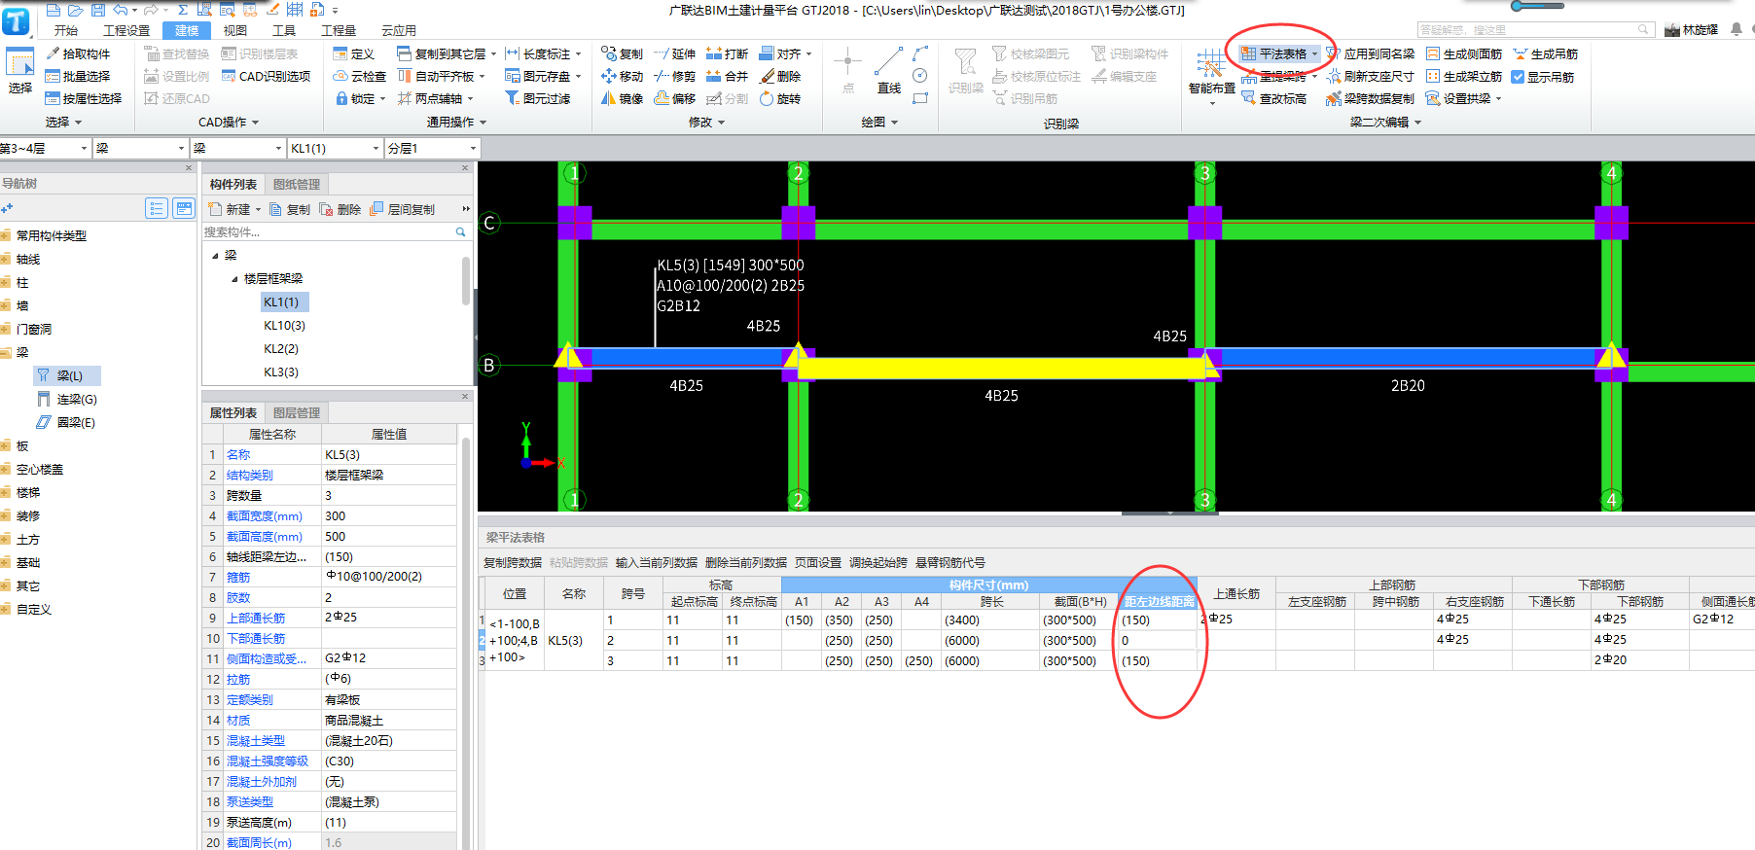Click the 打断 break tool

tap(727, 53)
